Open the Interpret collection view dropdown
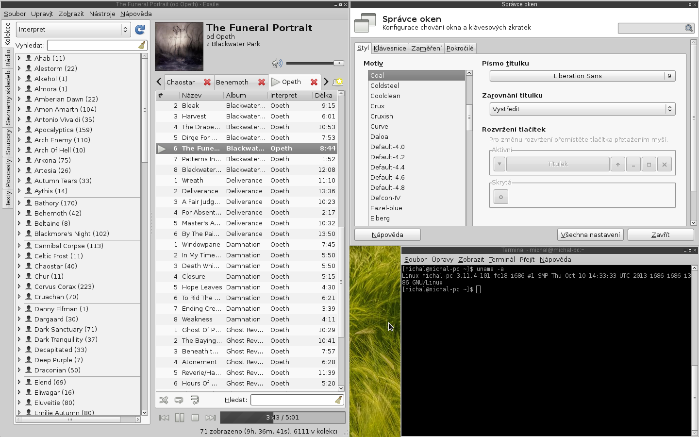 pos(73,30)
